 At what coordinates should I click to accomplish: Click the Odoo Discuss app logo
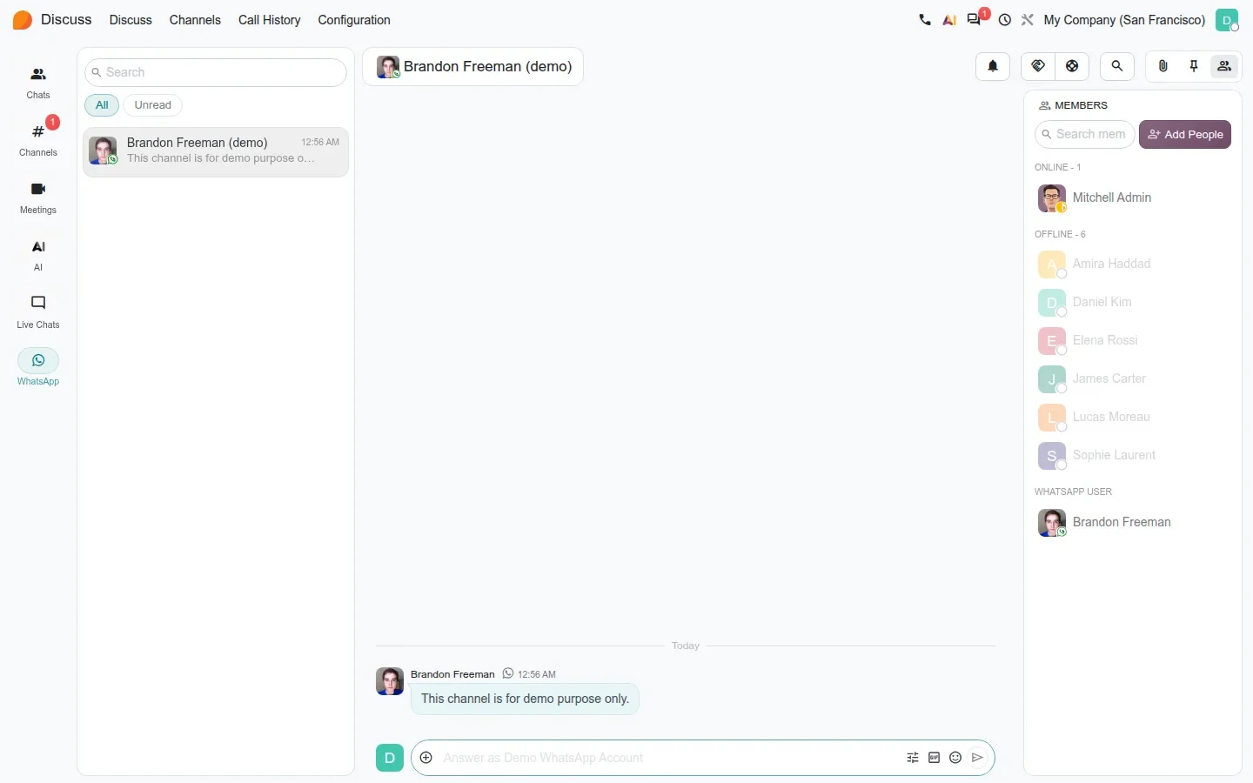23,20
